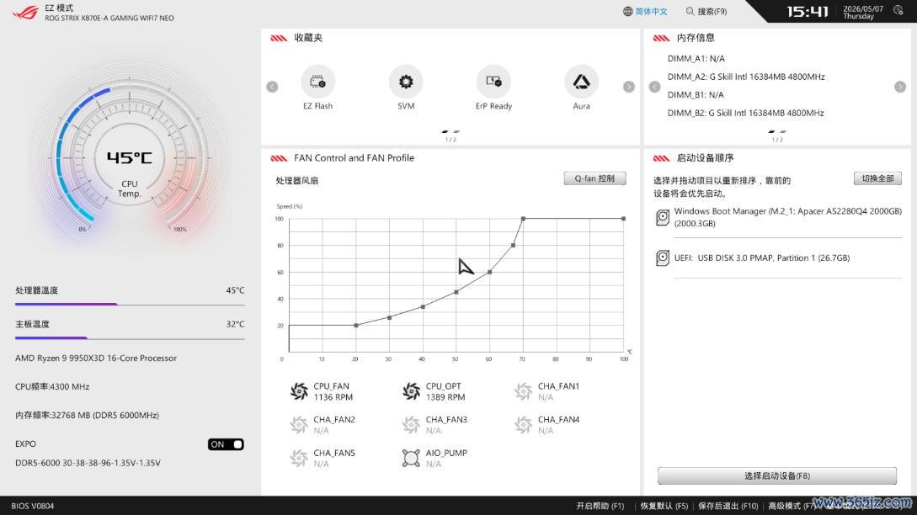Go to previous memory info page arrow

click(x=654, y=87)
